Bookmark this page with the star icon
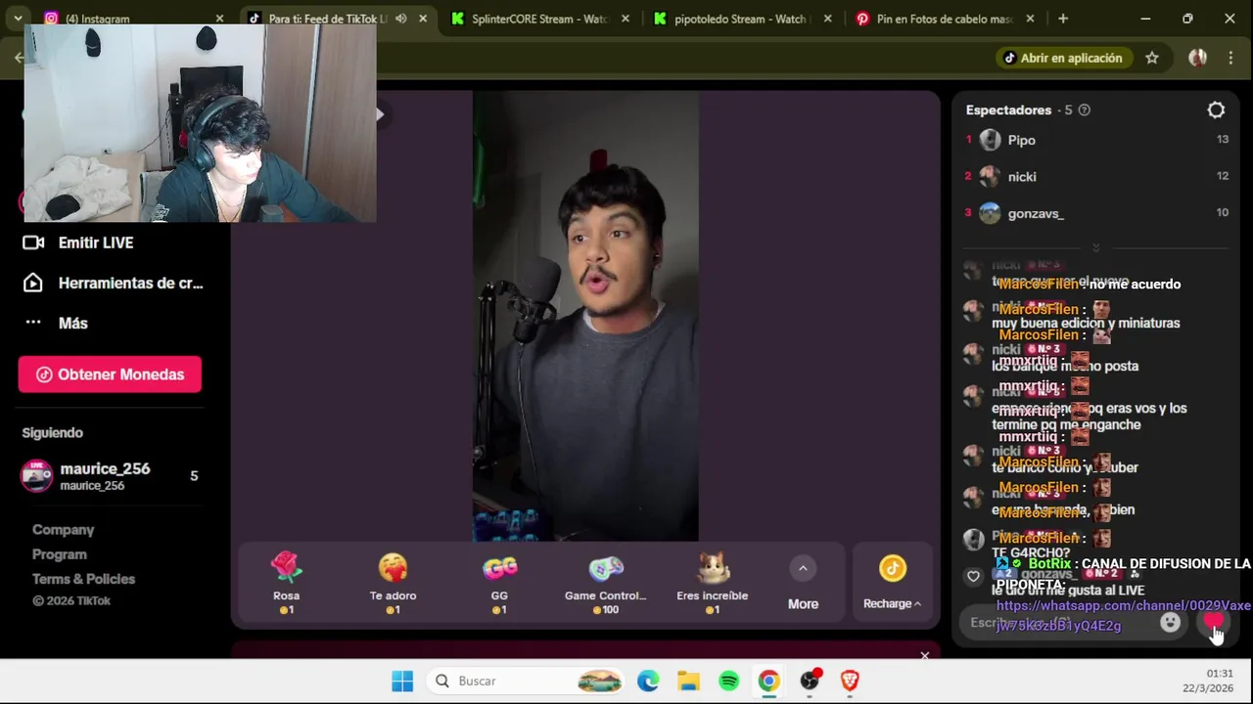 [1152, 58]
